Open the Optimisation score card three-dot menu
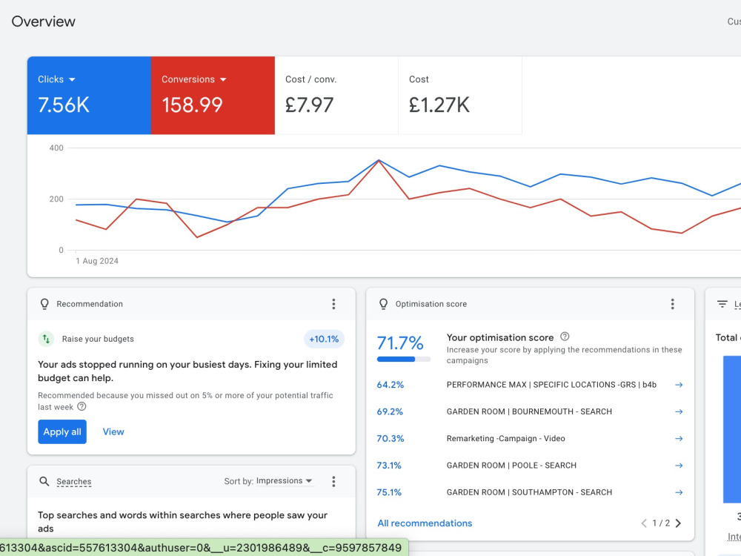This screenshot has height=556, width=741. pos(673,304)
